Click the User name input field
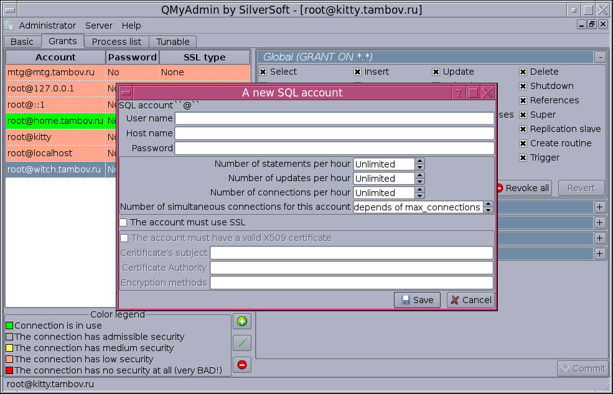613x394 pixels. pyautogui.click(x=334, y=118)
